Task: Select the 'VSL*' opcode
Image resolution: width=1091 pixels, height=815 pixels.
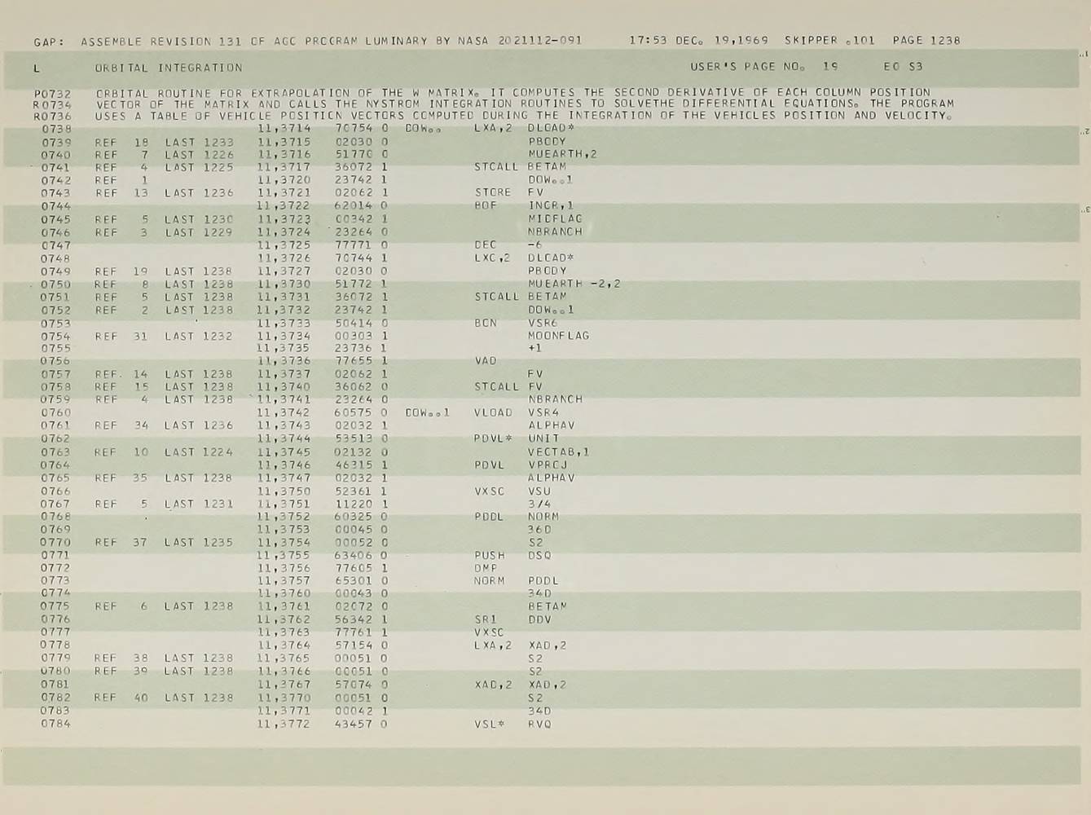Action: click(490, 724)
